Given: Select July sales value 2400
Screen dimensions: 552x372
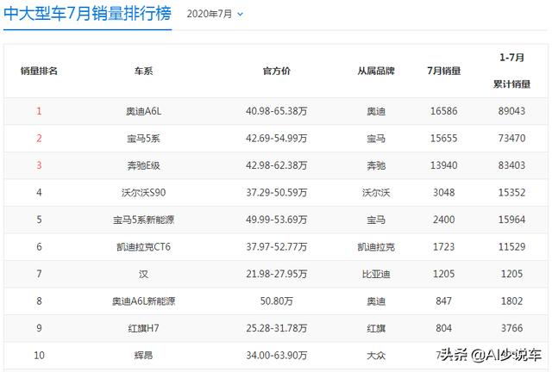Looking at the screenshot, I should point(443,220).
